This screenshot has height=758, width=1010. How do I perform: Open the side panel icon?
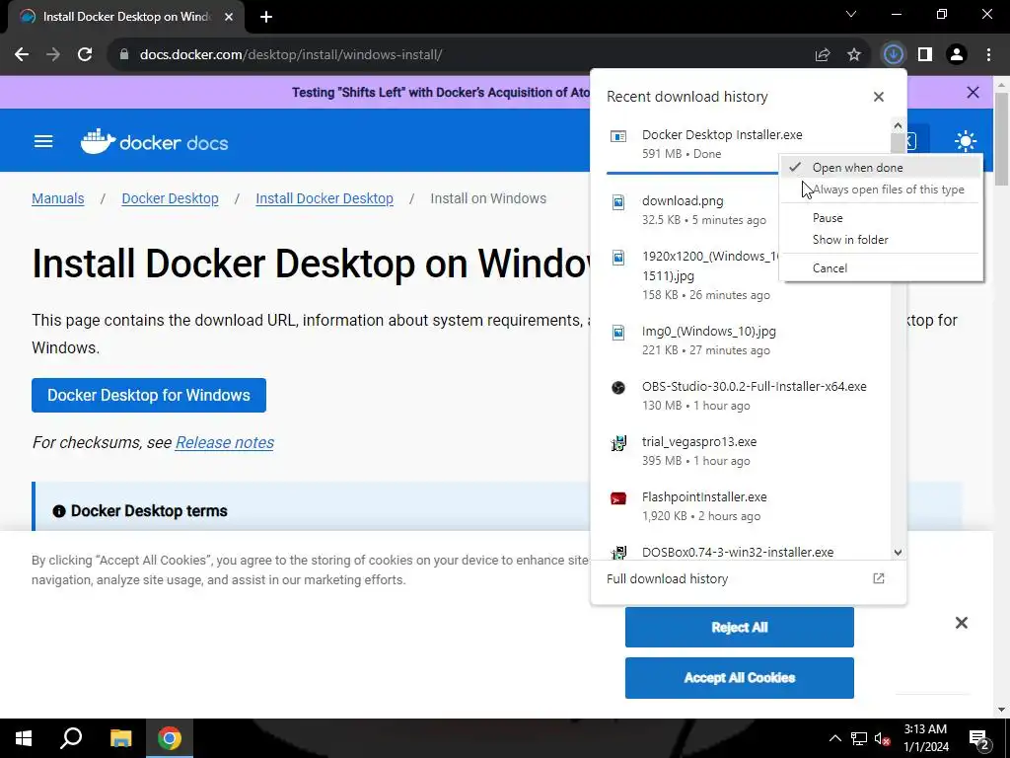click(x=925, y=55)
